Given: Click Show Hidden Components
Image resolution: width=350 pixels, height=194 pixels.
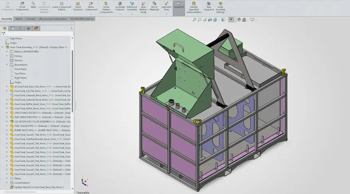Looking at the screenshot, I should click(106, 8).
